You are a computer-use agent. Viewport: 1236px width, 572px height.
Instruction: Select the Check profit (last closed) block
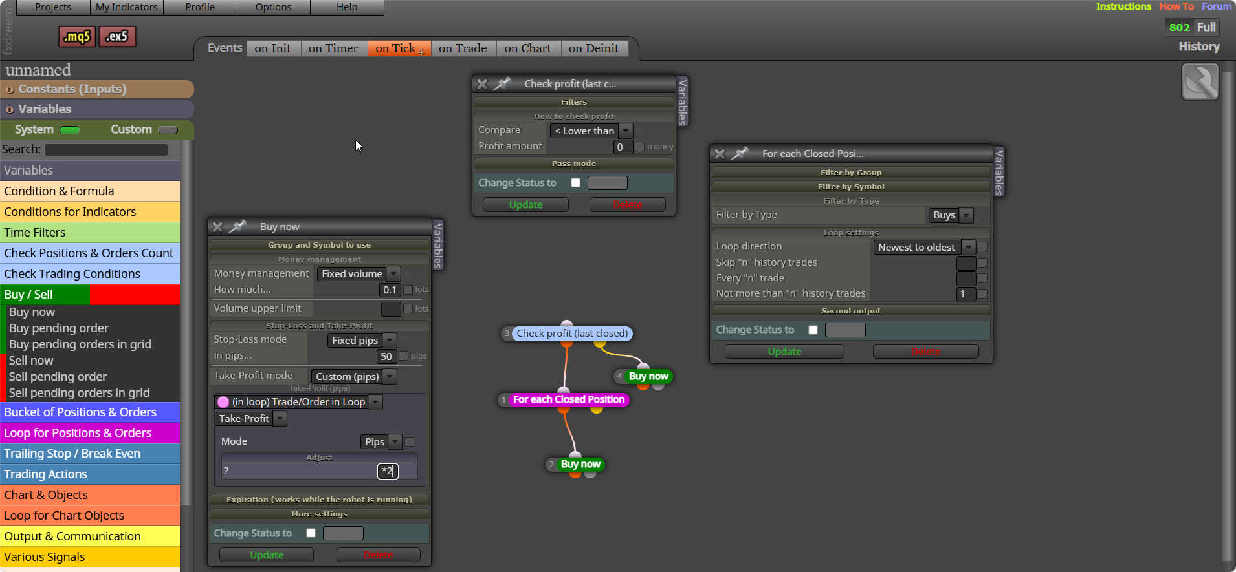tap(572, 334)
